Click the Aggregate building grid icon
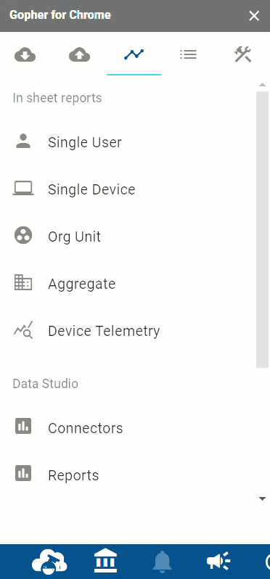 coord(23,283)
